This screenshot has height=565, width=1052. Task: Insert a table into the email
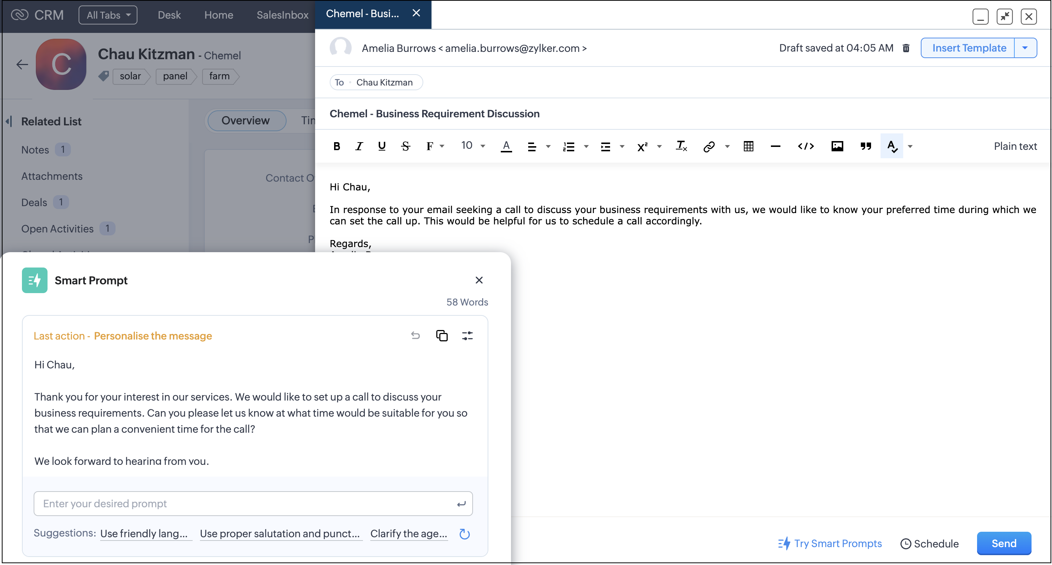tap(748, 146)
